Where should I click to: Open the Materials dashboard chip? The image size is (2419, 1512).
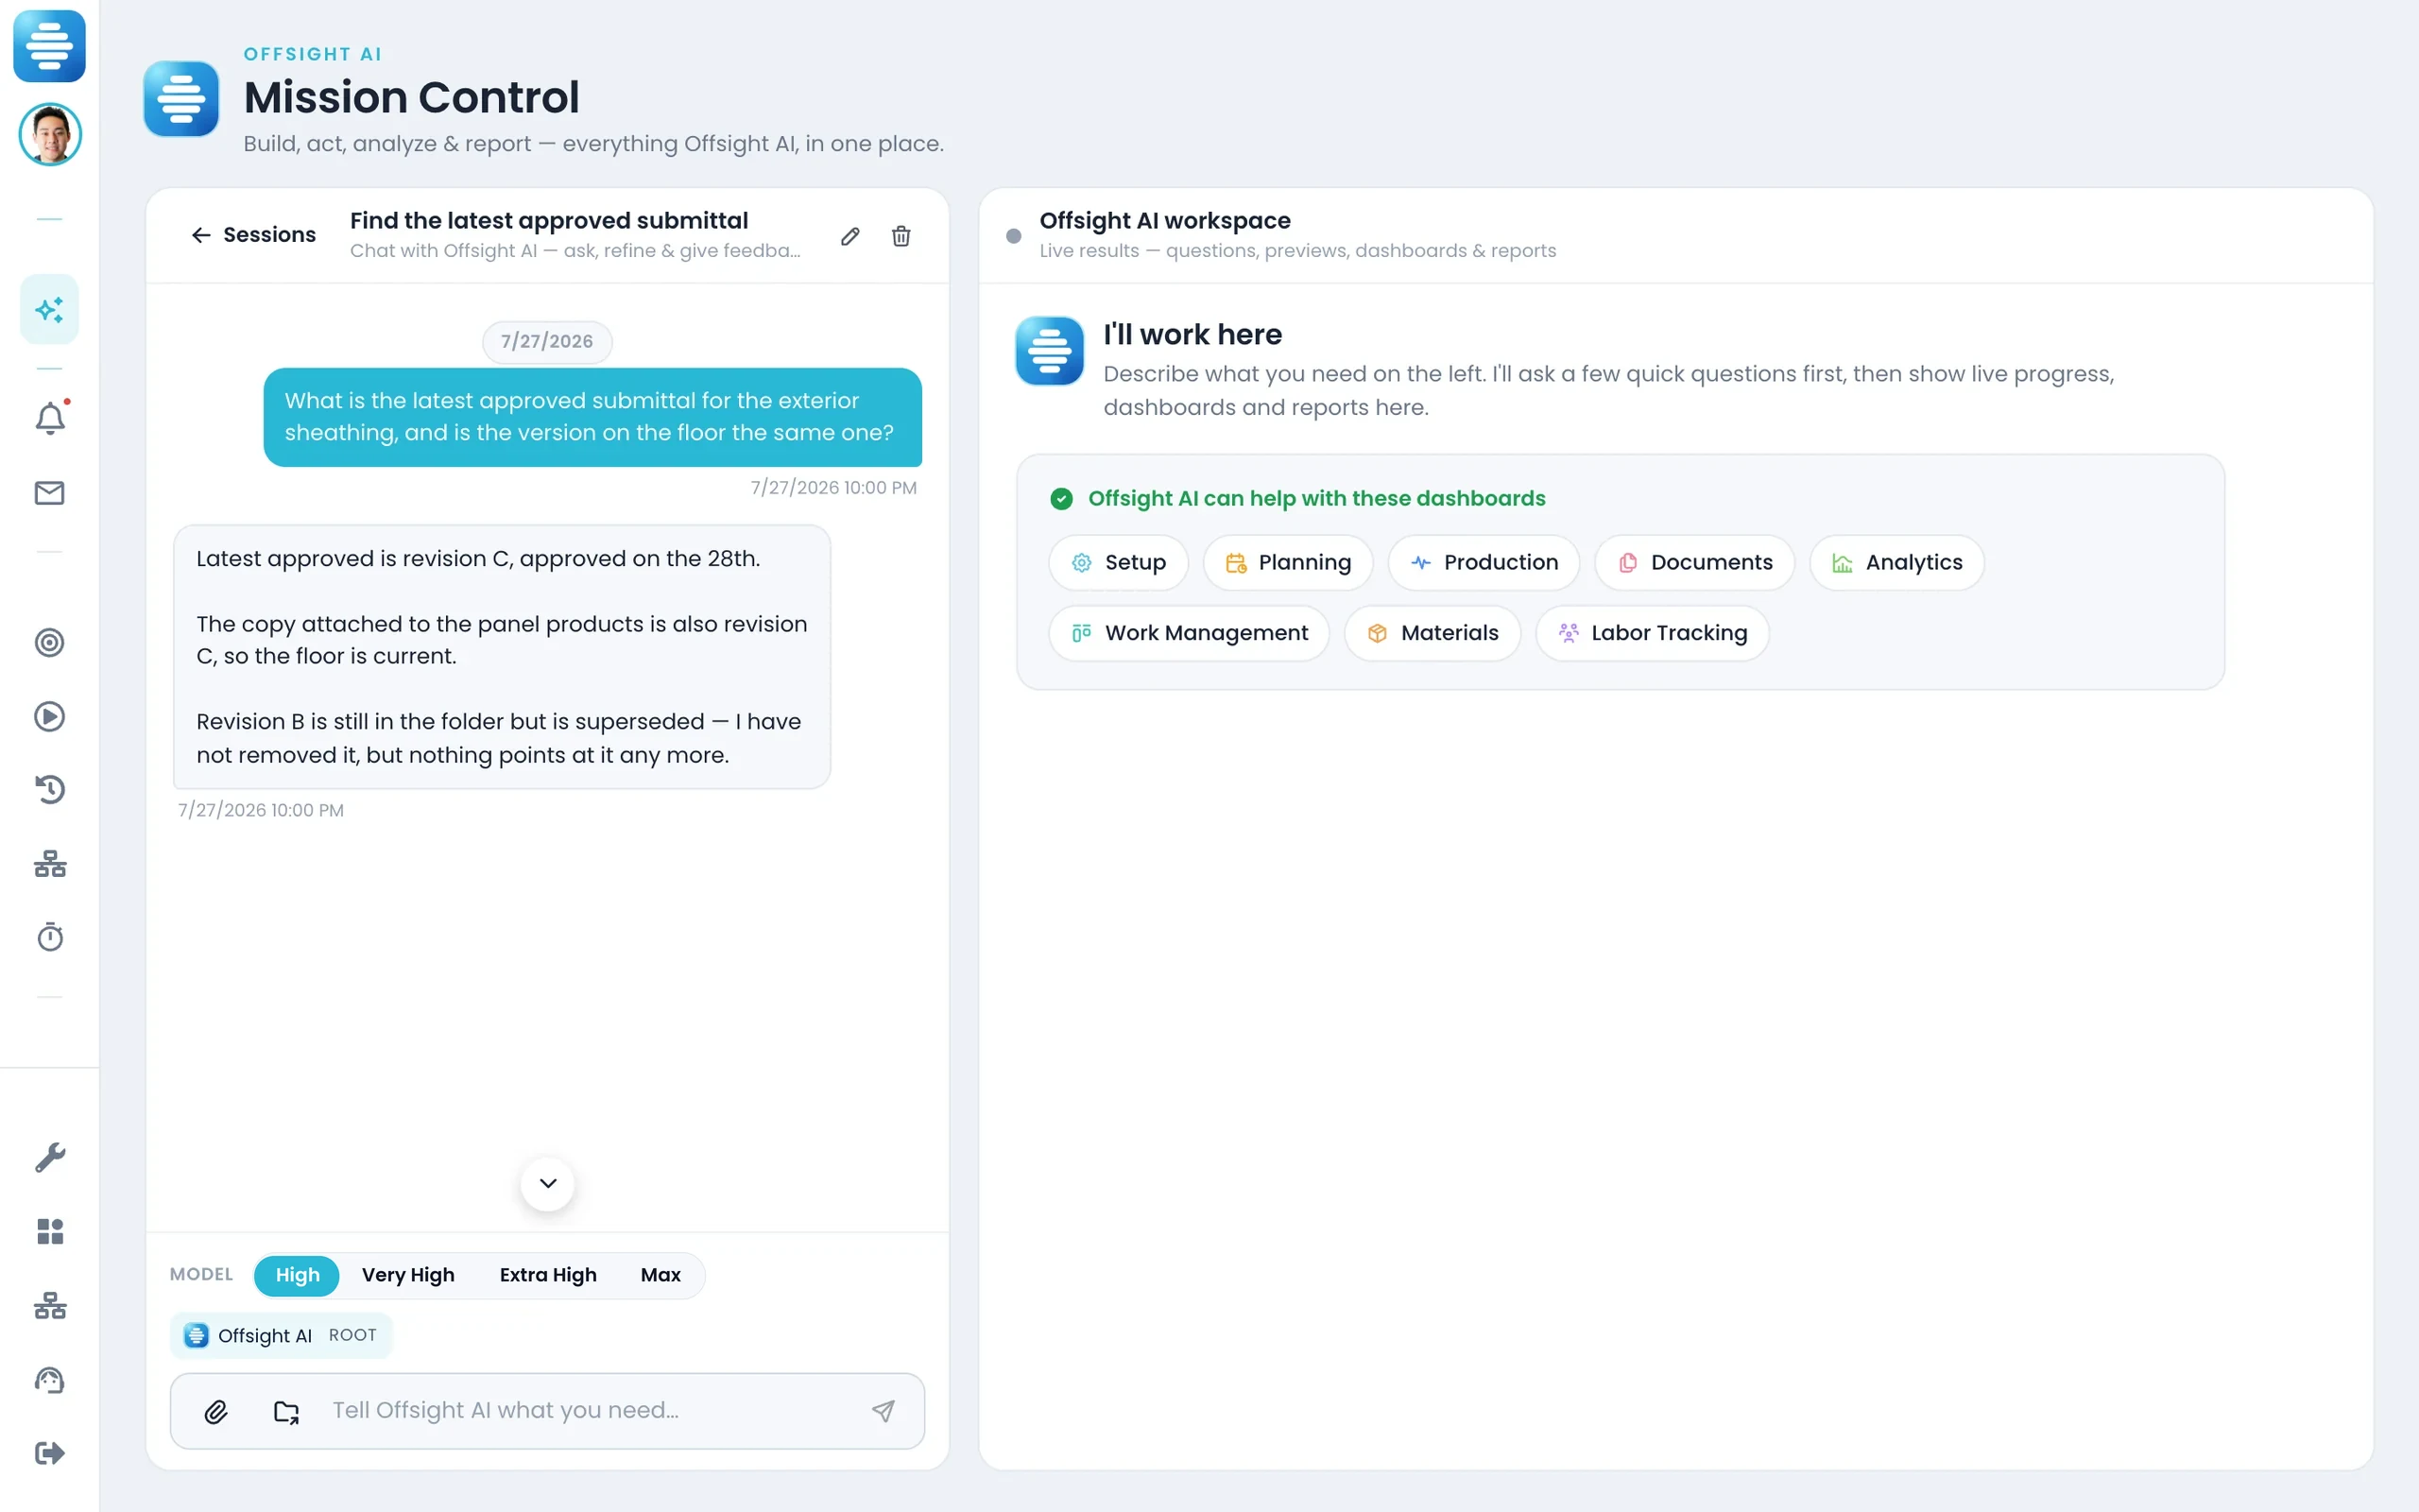pyautogui.click(x=1433, y=633)
